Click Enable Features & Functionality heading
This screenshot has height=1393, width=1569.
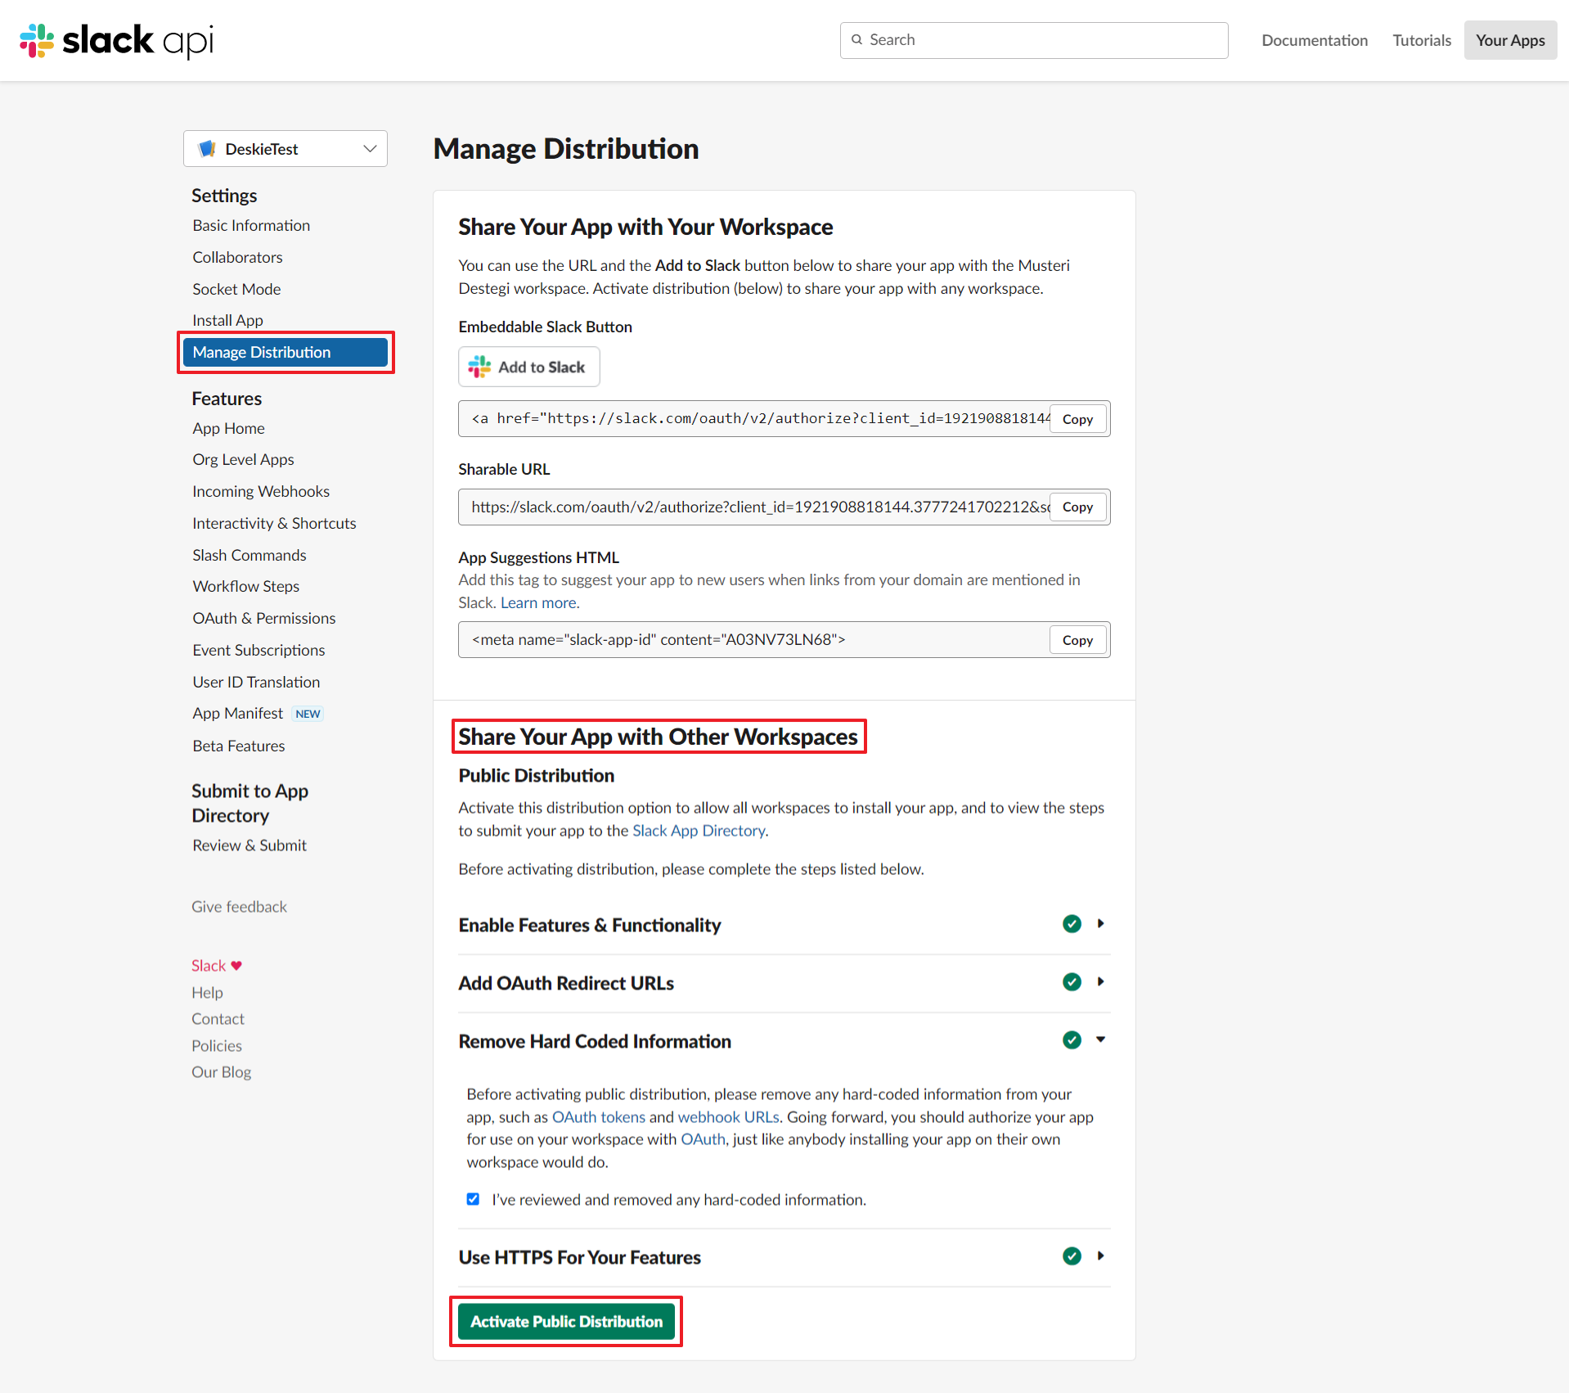tap(590, 925)
